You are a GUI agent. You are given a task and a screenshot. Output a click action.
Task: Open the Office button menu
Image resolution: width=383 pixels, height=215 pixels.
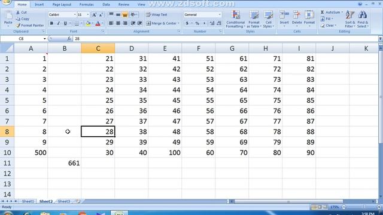tap(6, 2)
